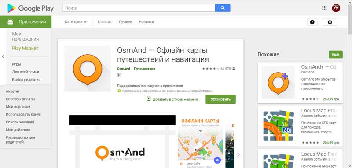Click the Похожие heading
This screenshot has width=352, height=168.
tap(268, 55)
